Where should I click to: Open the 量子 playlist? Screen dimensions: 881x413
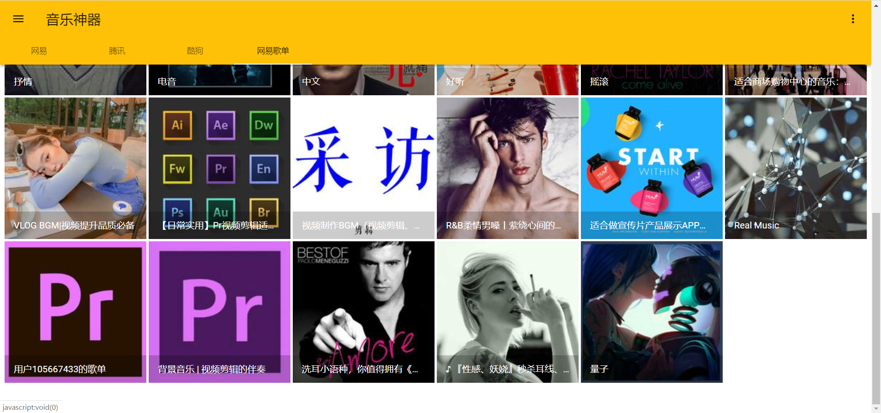[x=651, y=312]
